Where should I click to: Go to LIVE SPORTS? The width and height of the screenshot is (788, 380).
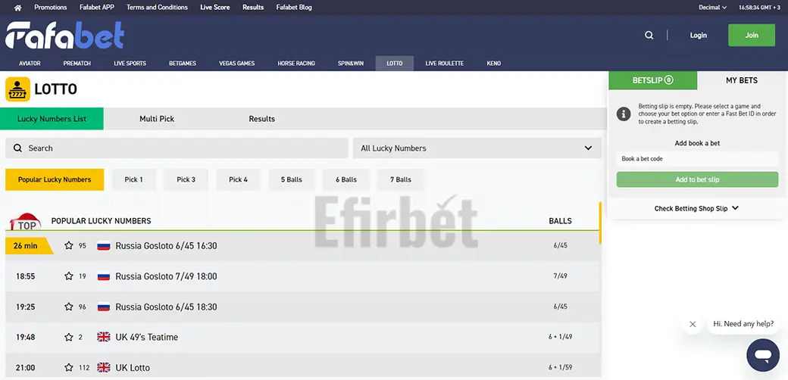pos(130,64)
